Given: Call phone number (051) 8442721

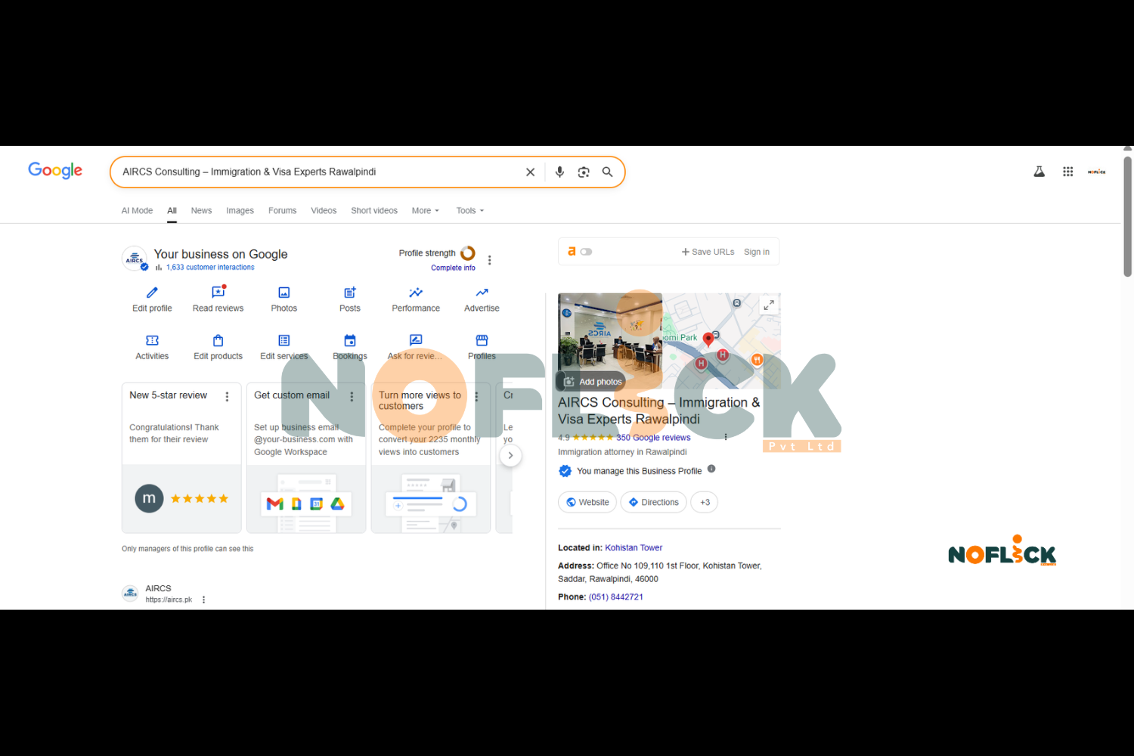Looking at the screenshot, I should pyautogui.click(x=616, y=597).
